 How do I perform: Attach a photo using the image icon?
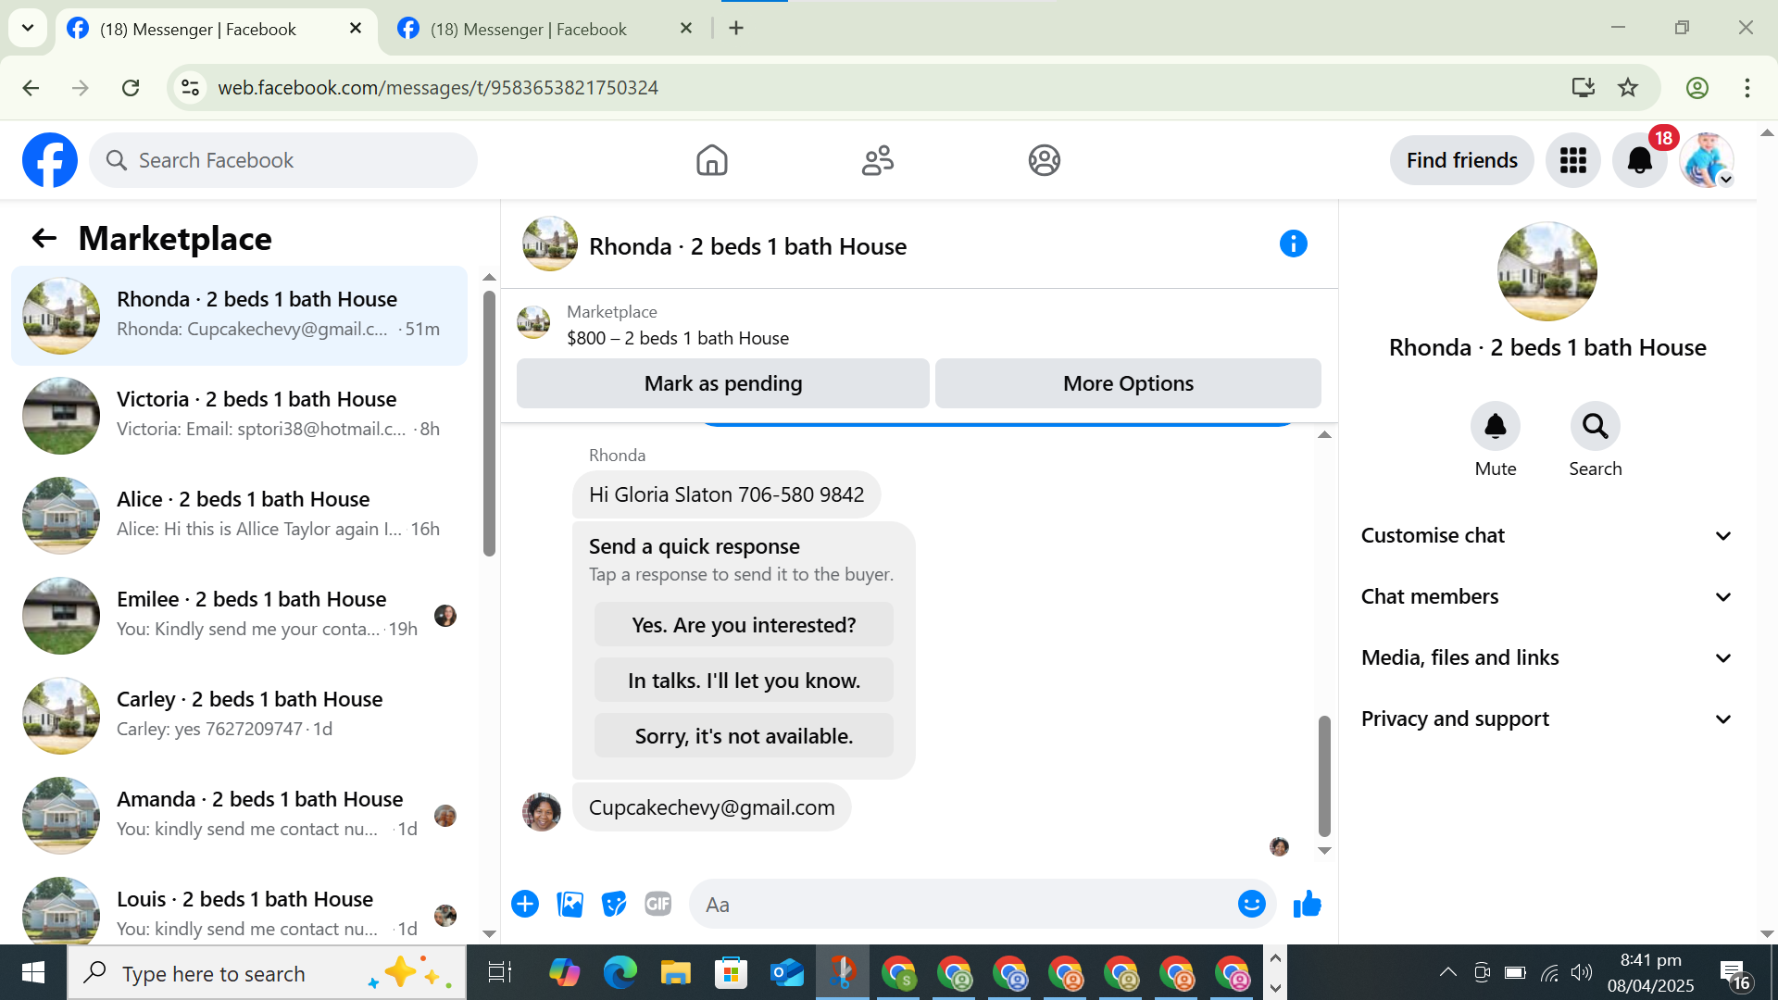click(x=570, y=904)
